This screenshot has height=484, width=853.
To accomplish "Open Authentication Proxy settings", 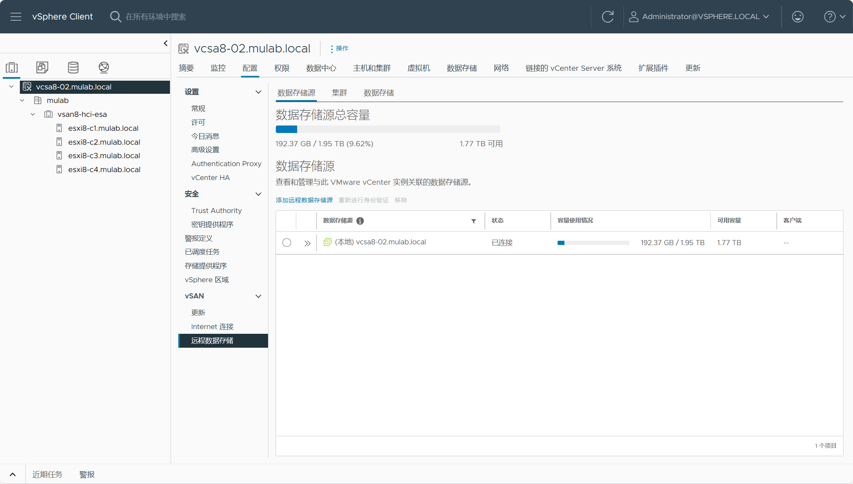I will tap(226, 164).
